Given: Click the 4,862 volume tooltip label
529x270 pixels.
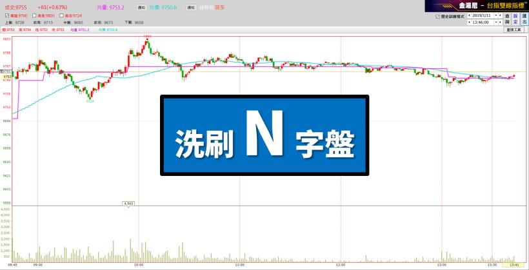Looking at the screenshot, I should coord(128,204).
